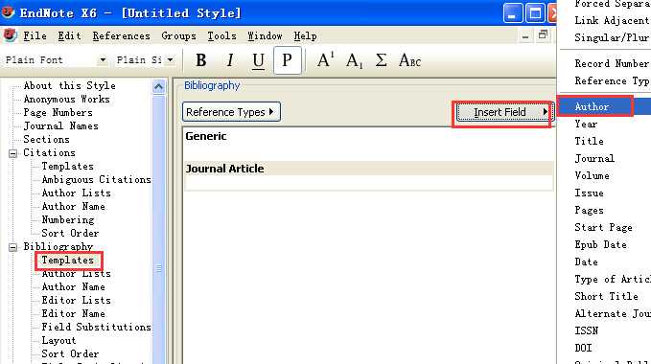Screen dimensions: 651x364
Task: Minimize the inner style document window
Action: (525, 36)
